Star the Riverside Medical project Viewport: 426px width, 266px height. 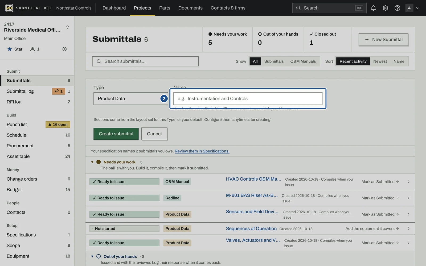pyautogui.click(x=15, y=49)
